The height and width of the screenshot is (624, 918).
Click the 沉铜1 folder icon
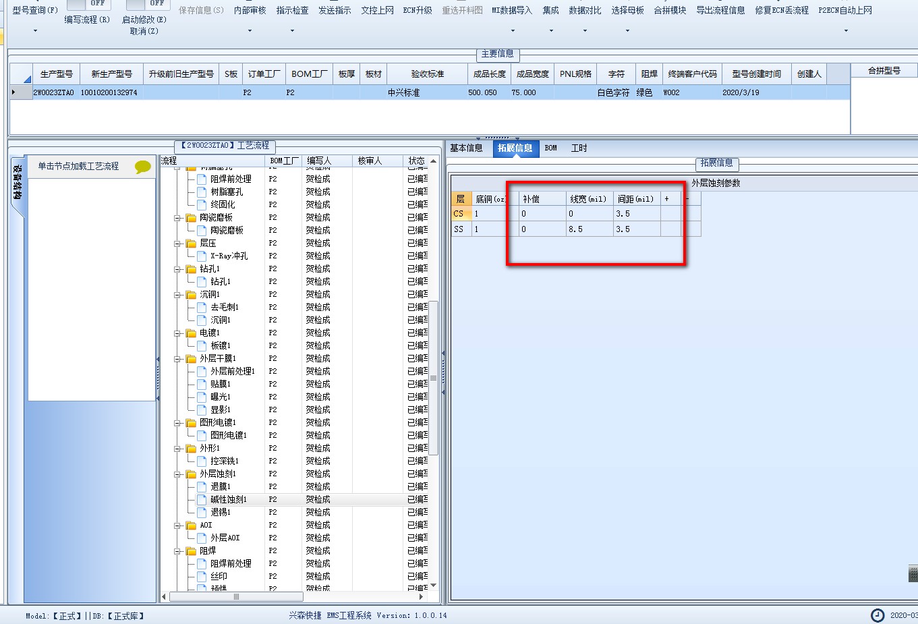(x=191, y=294)
